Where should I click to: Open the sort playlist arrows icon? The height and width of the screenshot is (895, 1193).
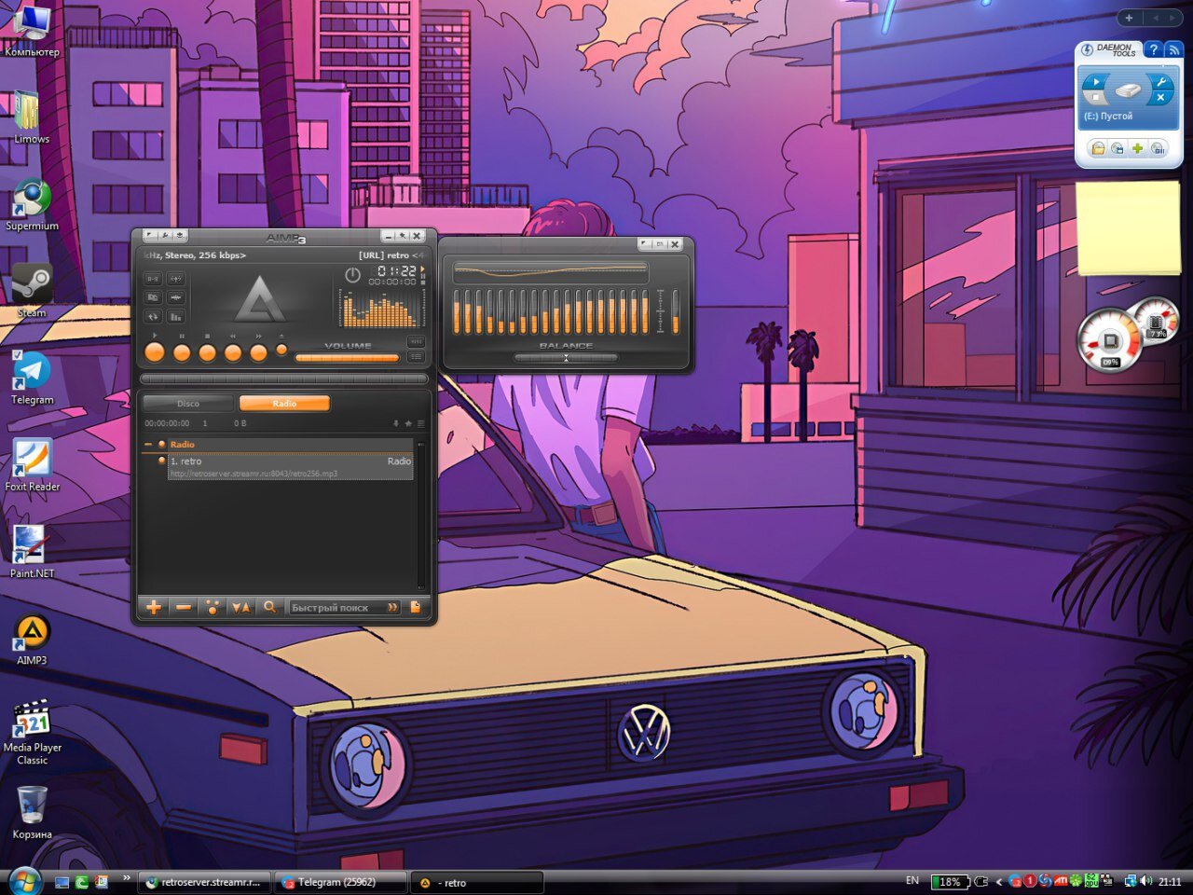click(240, 607)
